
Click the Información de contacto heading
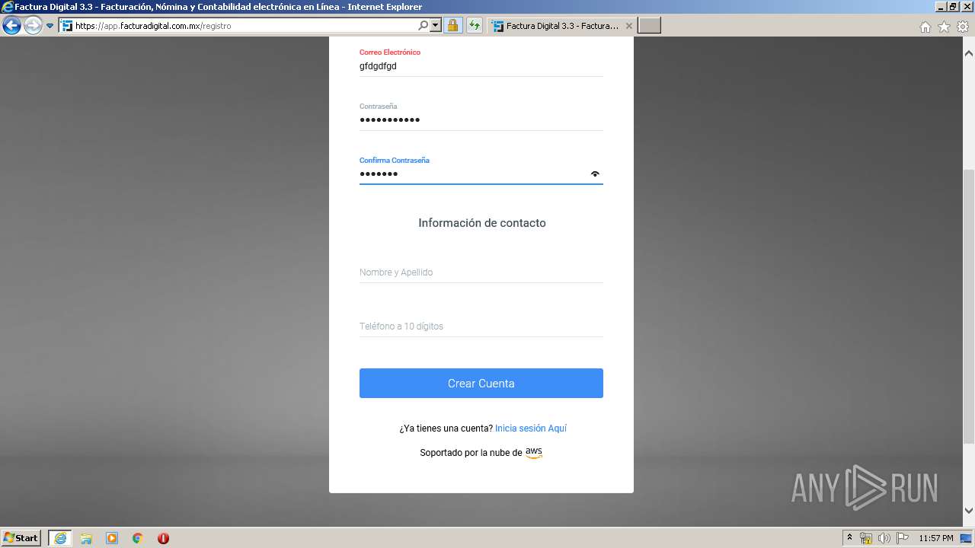point(482,223)
